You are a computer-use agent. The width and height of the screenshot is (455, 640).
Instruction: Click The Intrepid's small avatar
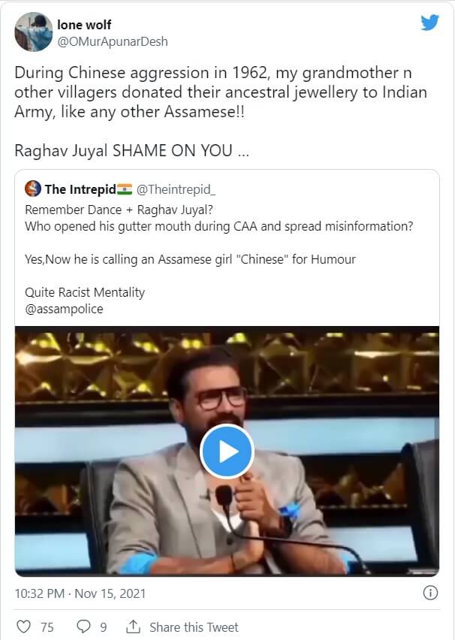pos(33,189)
